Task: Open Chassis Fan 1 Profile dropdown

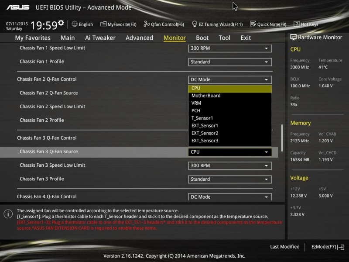Action: tap(230, 62)
